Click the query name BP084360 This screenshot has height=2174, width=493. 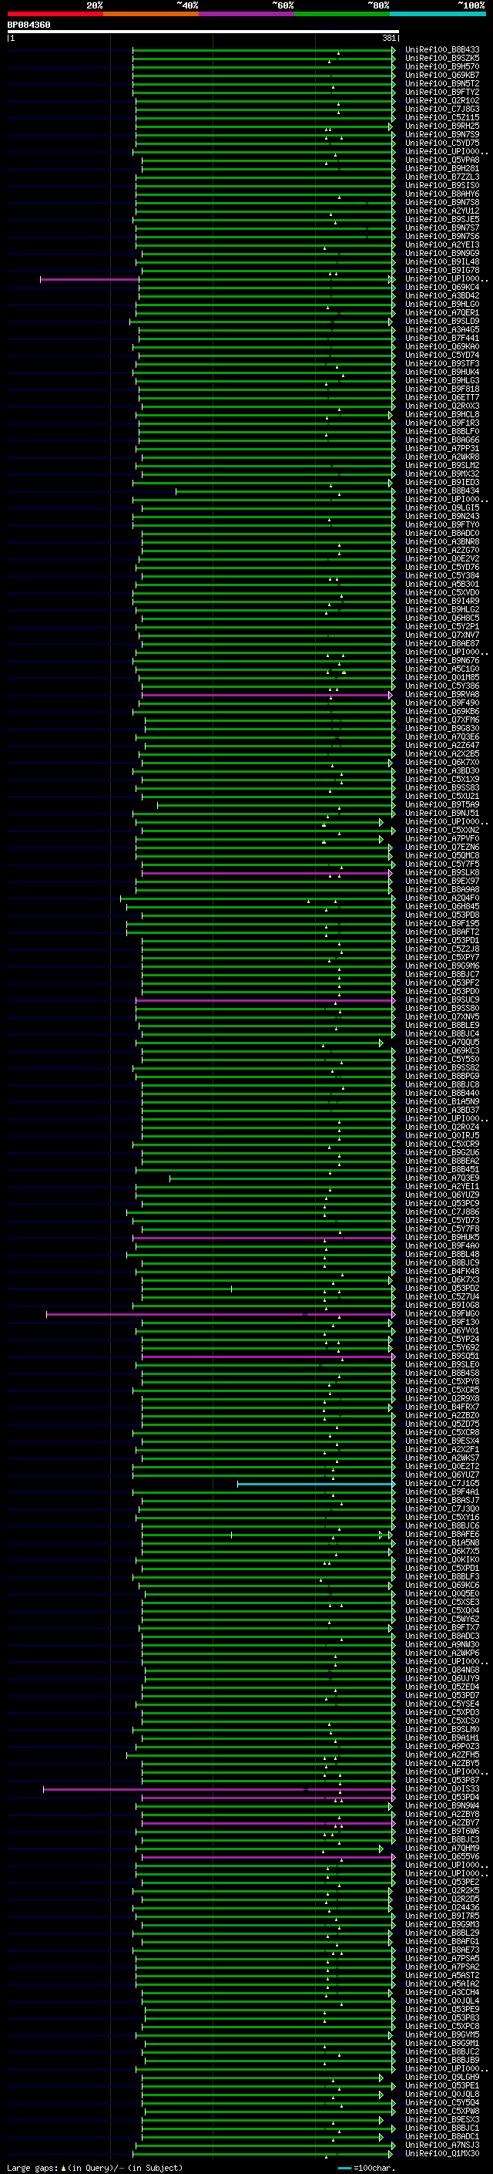pos(29,25)
